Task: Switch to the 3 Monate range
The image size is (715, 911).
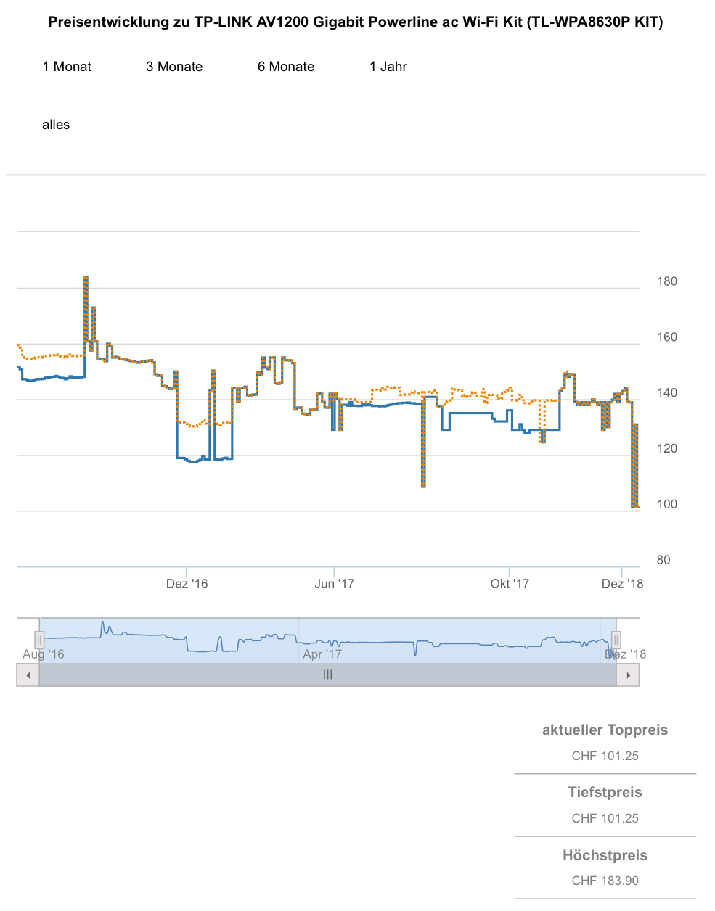Action: click(174, 67)
